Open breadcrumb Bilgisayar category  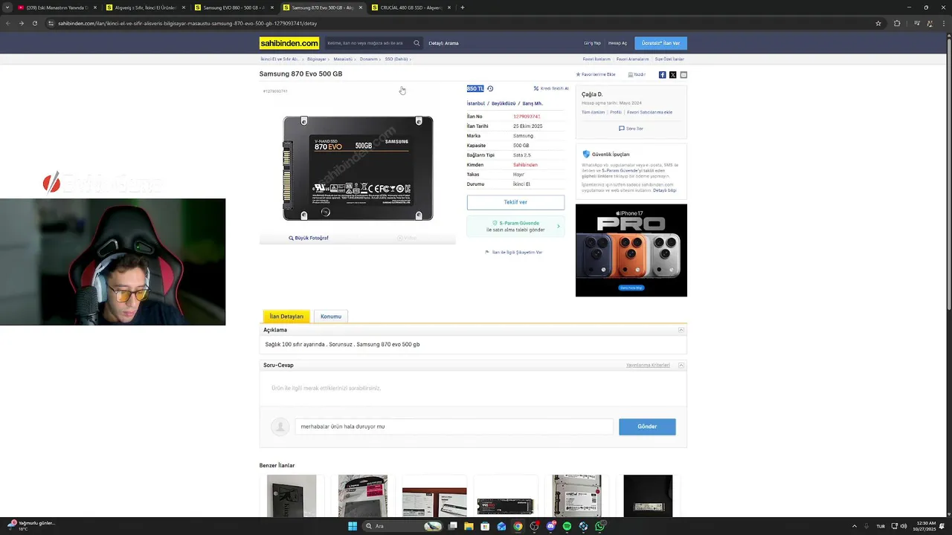[317, 59]
